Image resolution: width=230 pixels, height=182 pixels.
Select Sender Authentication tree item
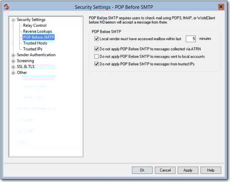click(x=36, y=55)
